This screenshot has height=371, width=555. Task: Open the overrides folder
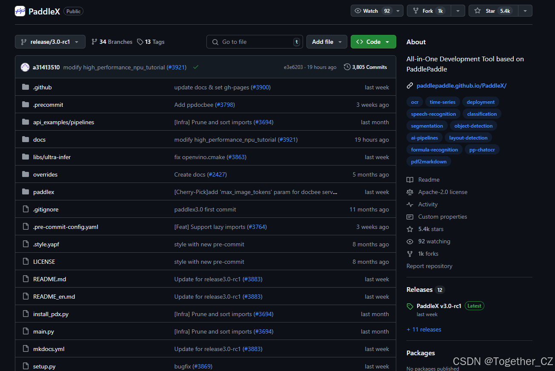[45, 174]
